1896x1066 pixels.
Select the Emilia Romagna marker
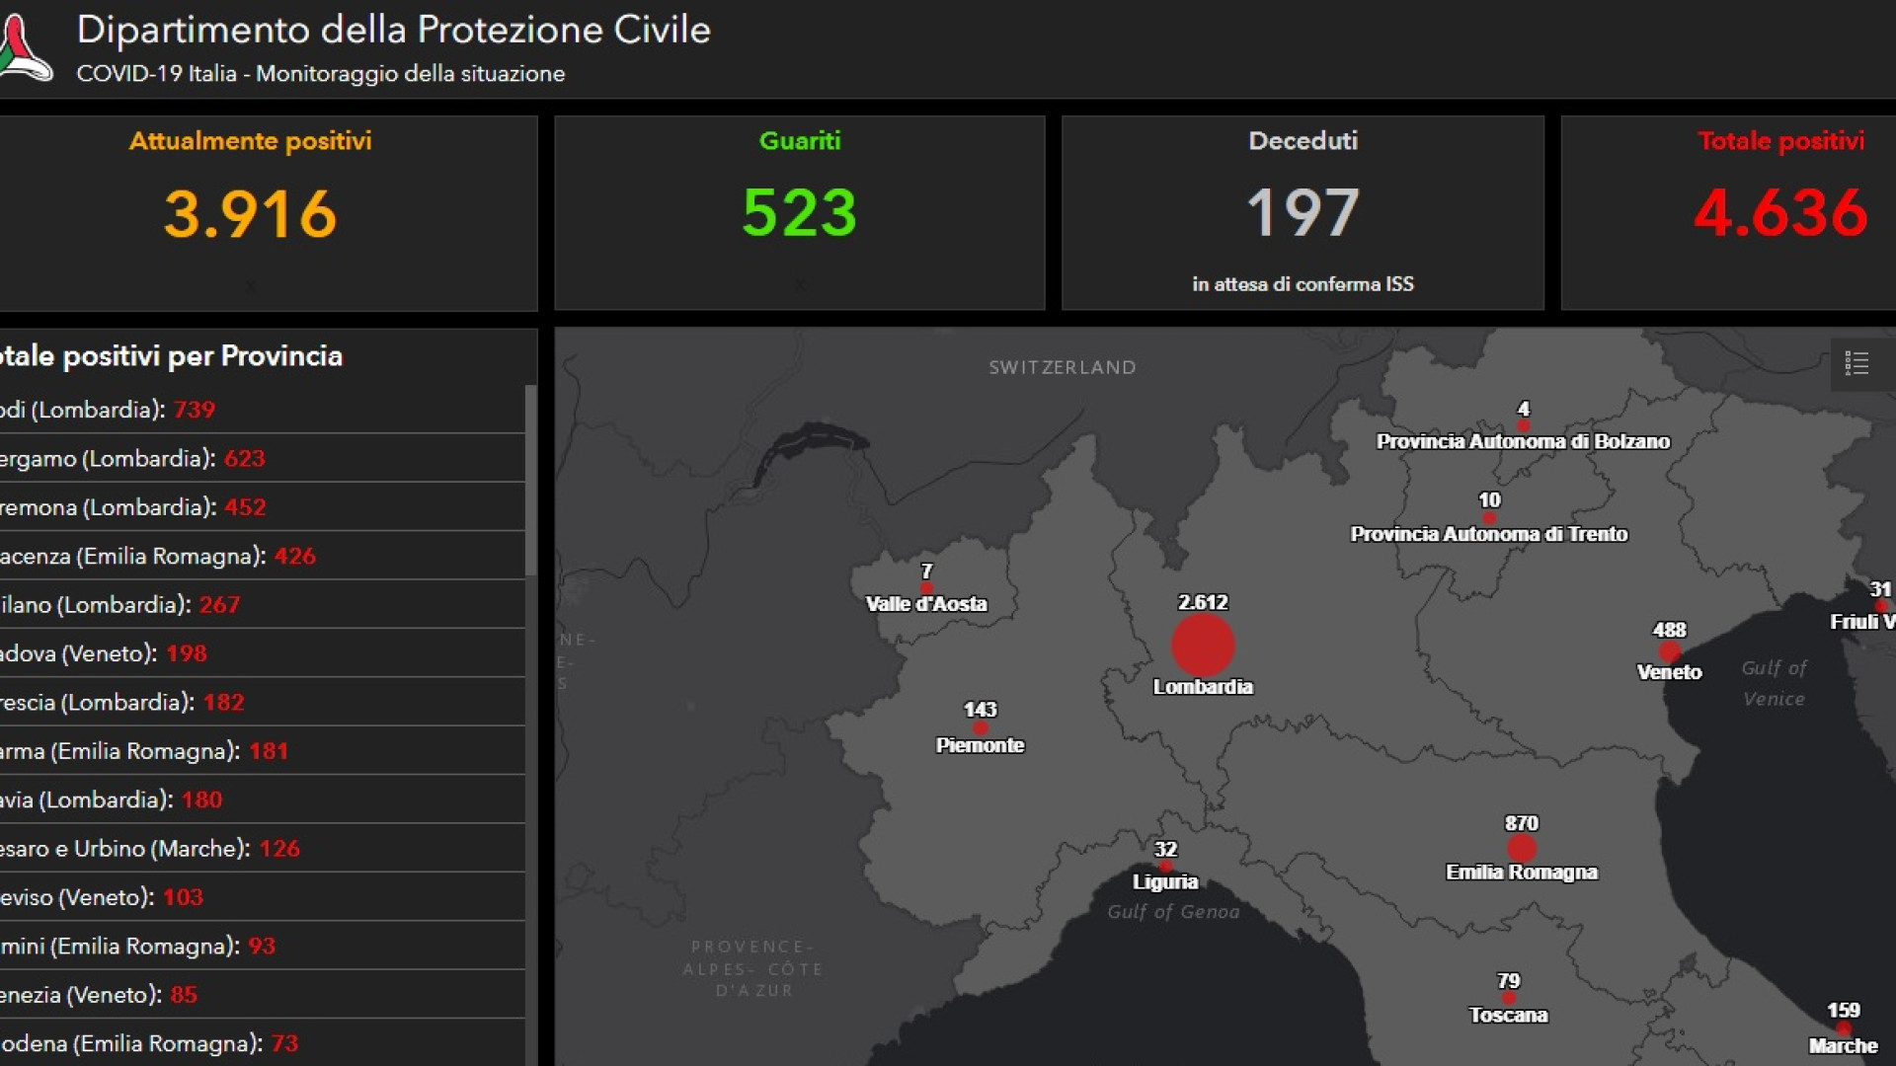pos(1522,847)
